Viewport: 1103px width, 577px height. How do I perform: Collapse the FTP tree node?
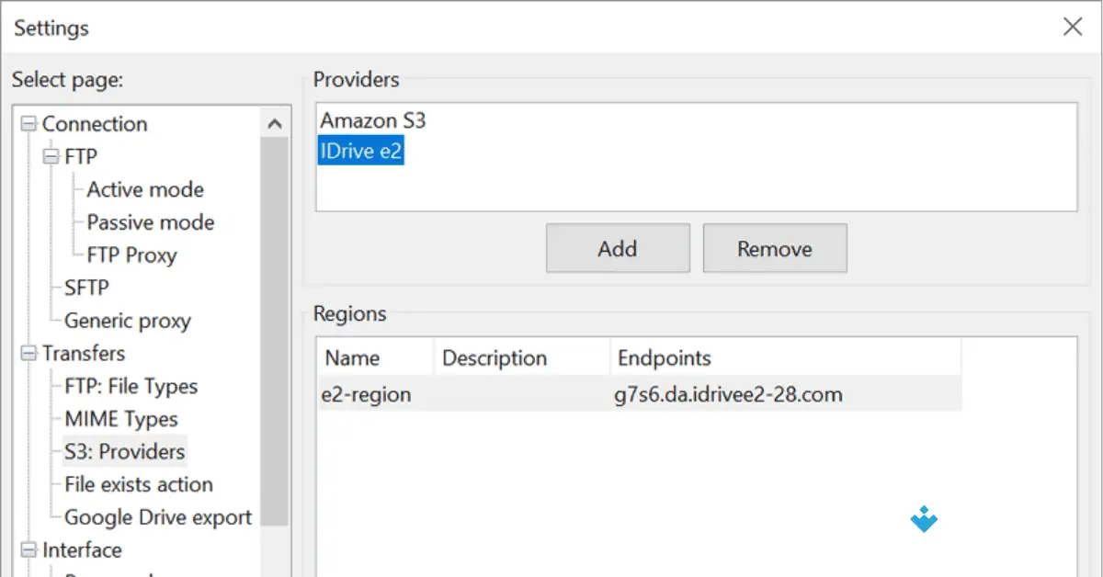[51, 157]
